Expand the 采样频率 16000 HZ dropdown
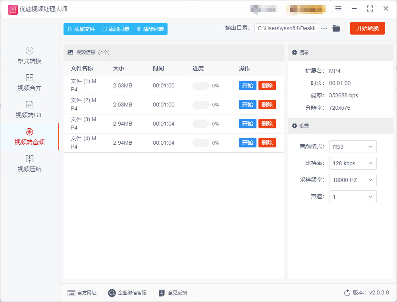Screen dimensions: 397x302 click(x=353, y=180)
